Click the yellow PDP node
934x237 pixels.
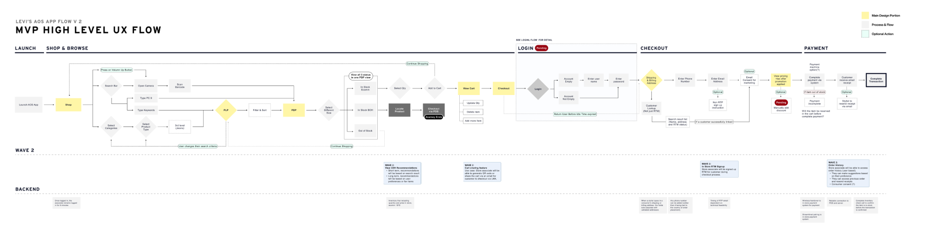(294, 110)
